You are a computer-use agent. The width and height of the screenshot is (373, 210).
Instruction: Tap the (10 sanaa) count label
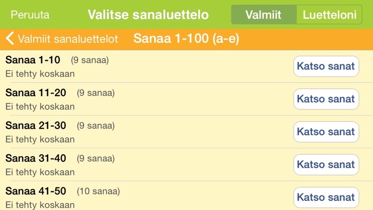click(x=98, y=191)
